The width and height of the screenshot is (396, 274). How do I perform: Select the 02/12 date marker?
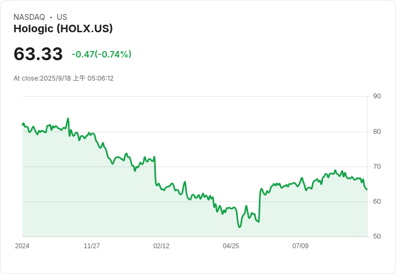161,246
